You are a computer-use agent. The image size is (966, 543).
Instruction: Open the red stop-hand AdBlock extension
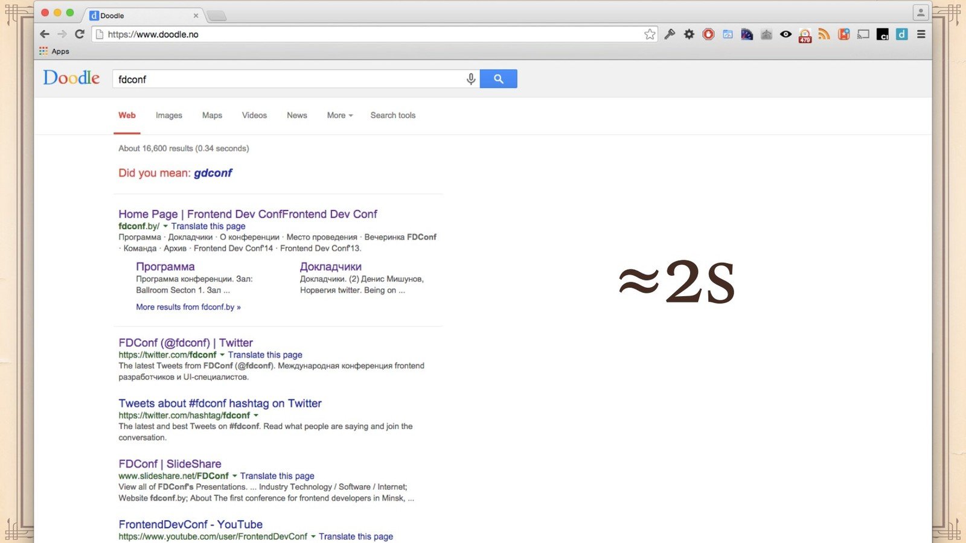708,34
